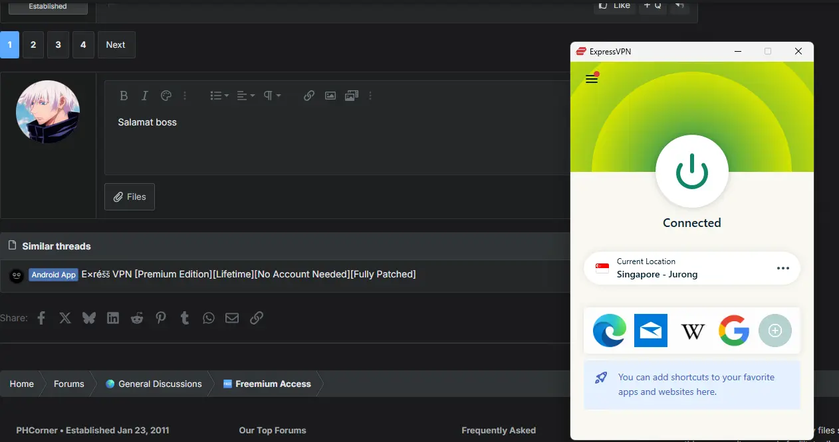Insert an image using the picture icon
Image resolution: width=839 pixels, height=442 pixels.
[330, 96]
